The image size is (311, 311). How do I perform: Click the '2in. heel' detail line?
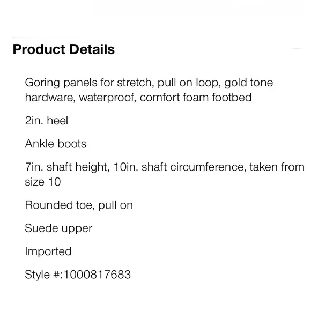[47, 121]
